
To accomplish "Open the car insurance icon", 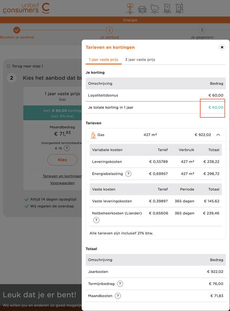I will click(x=142, y=9).
